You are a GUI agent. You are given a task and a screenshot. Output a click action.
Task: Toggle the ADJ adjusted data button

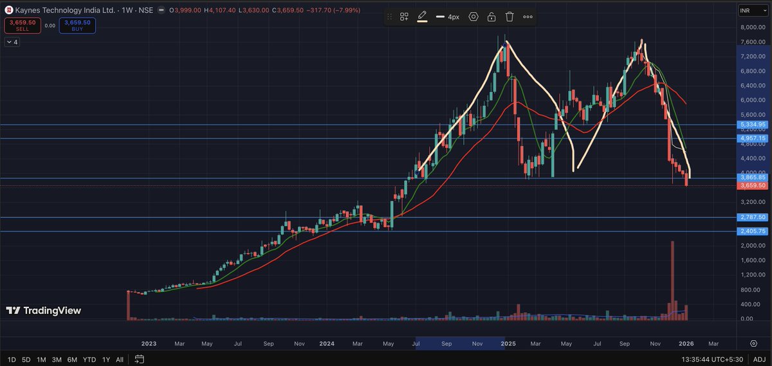(758, 360)
